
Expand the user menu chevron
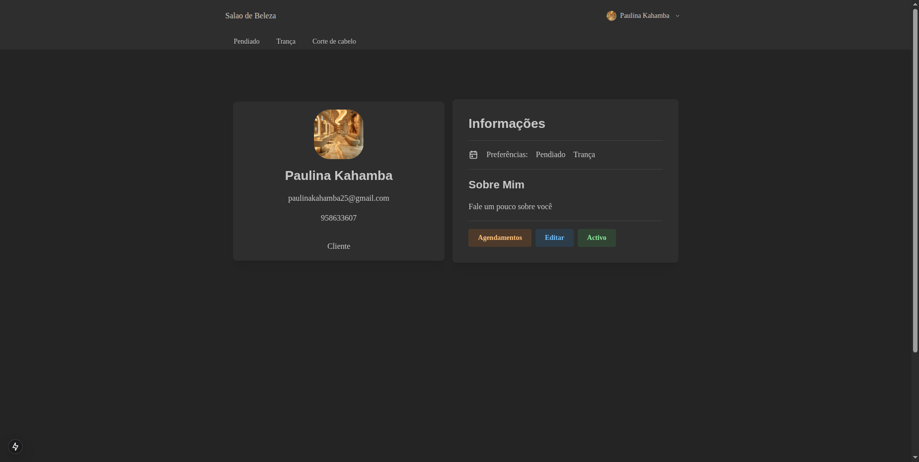(677, 16)
